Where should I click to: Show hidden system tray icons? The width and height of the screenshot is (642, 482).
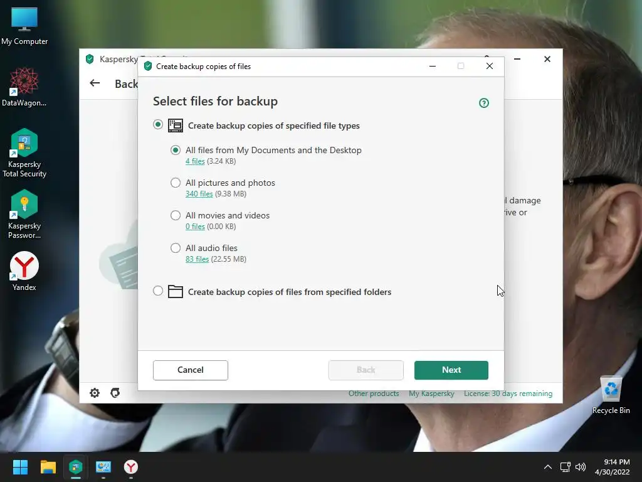click(x=548, y=467)
